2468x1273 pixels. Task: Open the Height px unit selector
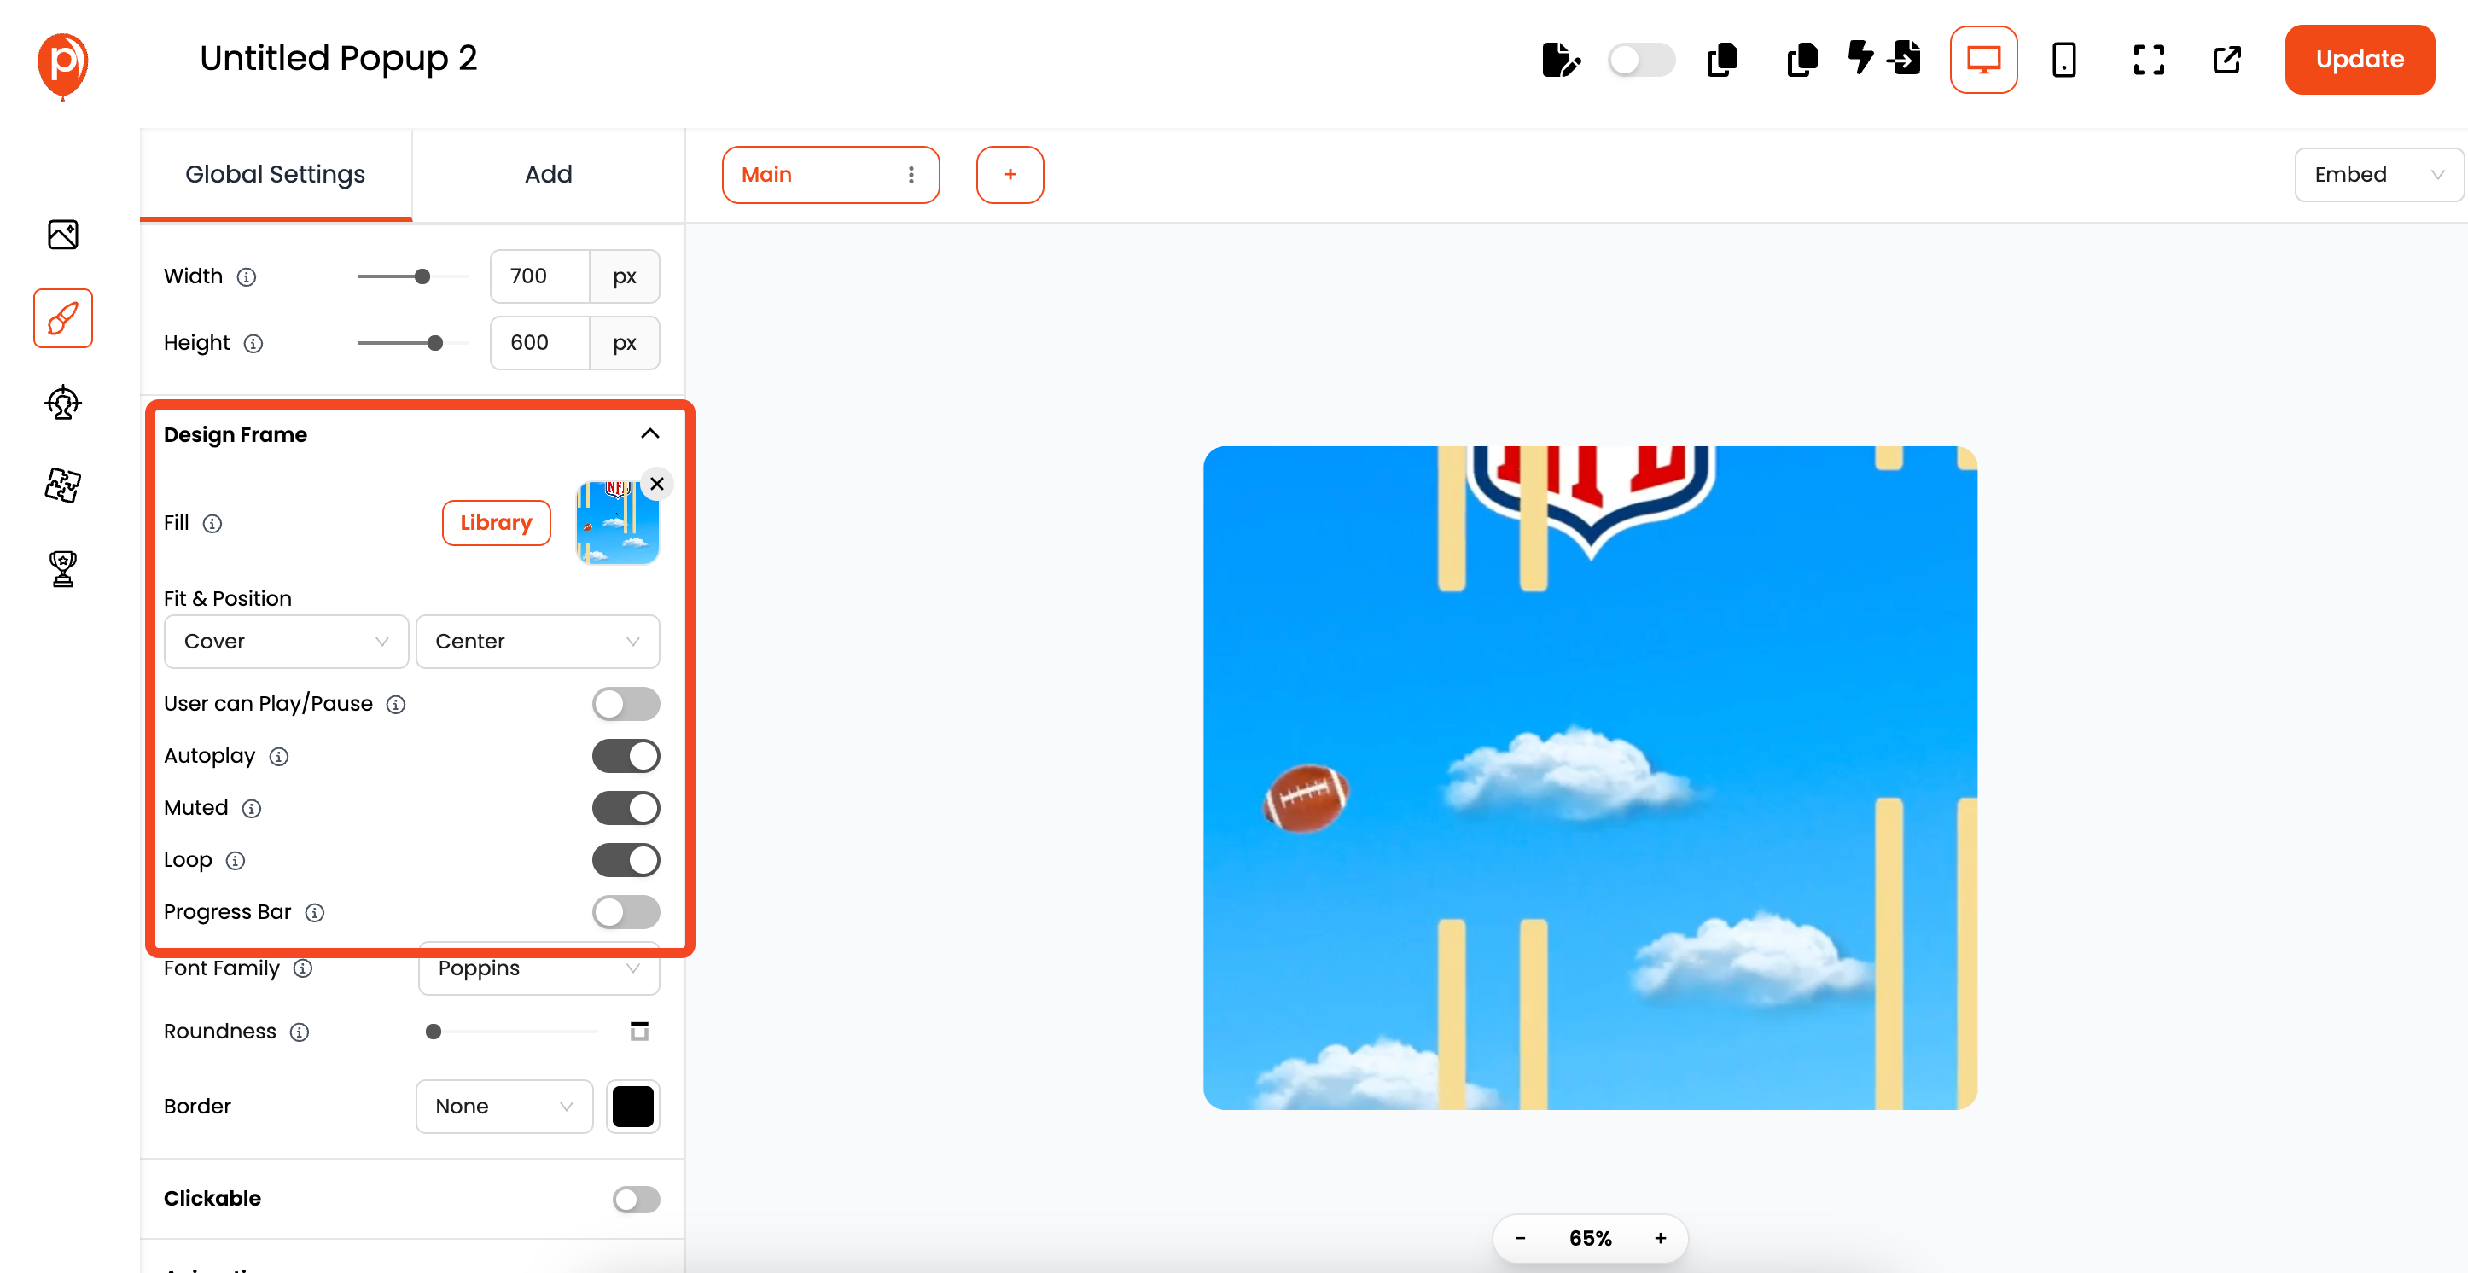(x=625, y=343)
